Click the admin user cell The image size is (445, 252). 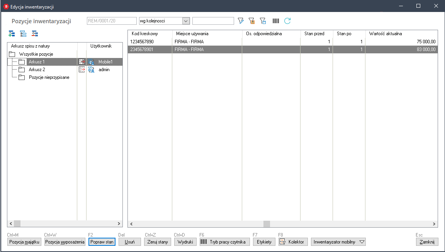click(104, 69)
